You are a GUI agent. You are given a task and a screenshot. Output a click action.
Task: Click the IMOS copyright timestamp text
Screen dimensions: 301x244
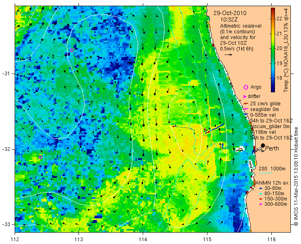(x=296, y=176)
